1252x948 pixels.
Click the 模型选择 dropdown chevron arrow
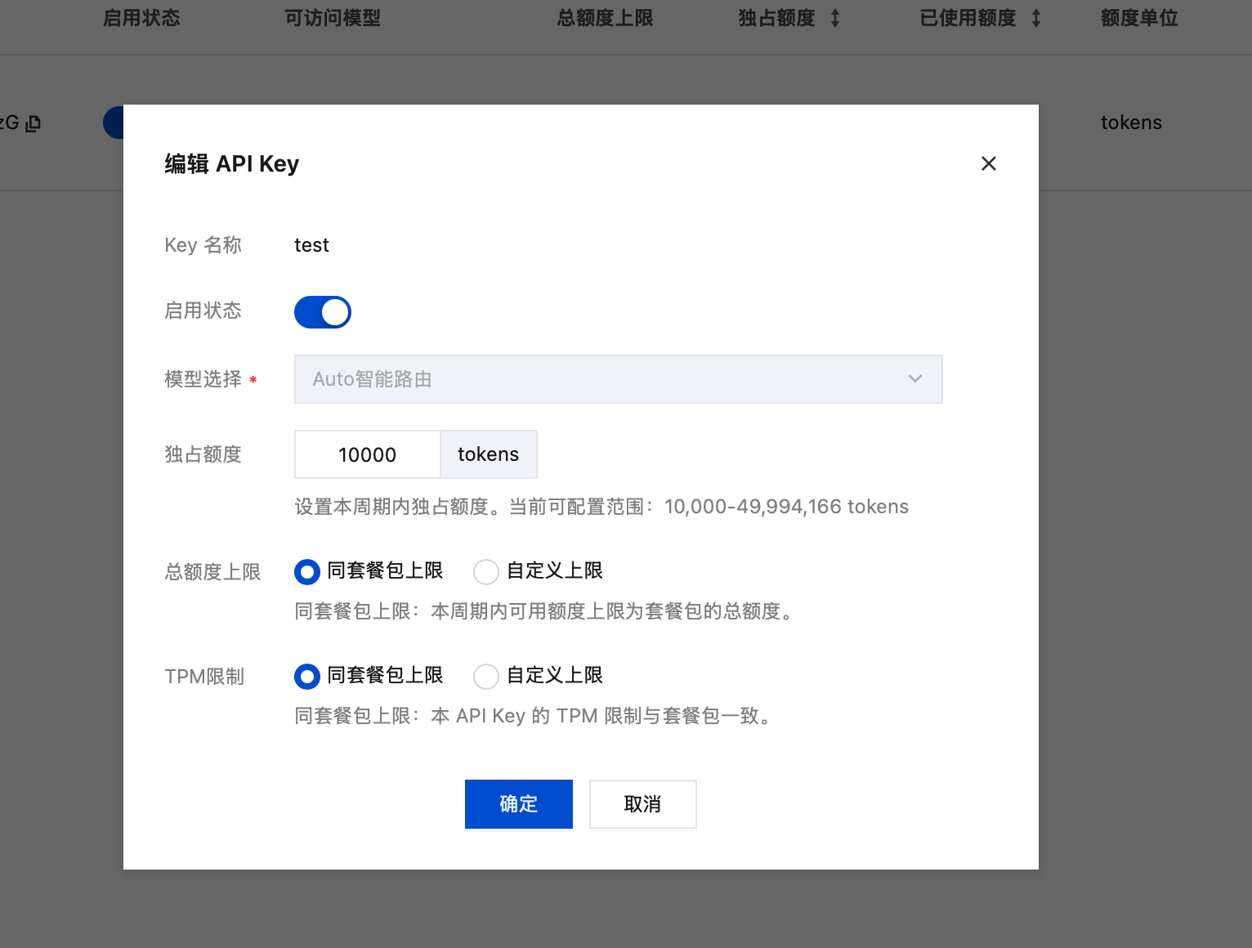coord(915,378)
